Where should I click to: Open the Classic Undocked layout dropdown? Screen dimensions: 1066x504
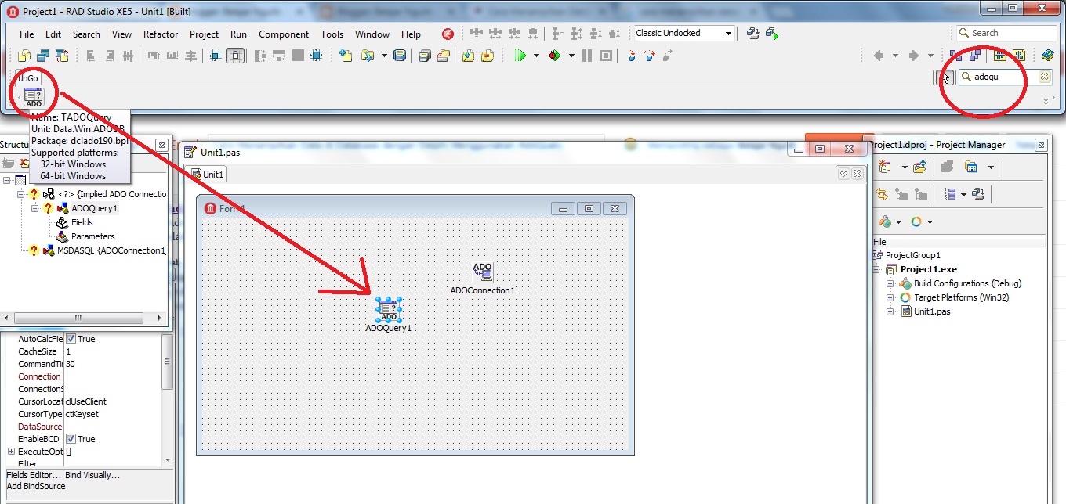pyautogui.click(x=728, y=33)
